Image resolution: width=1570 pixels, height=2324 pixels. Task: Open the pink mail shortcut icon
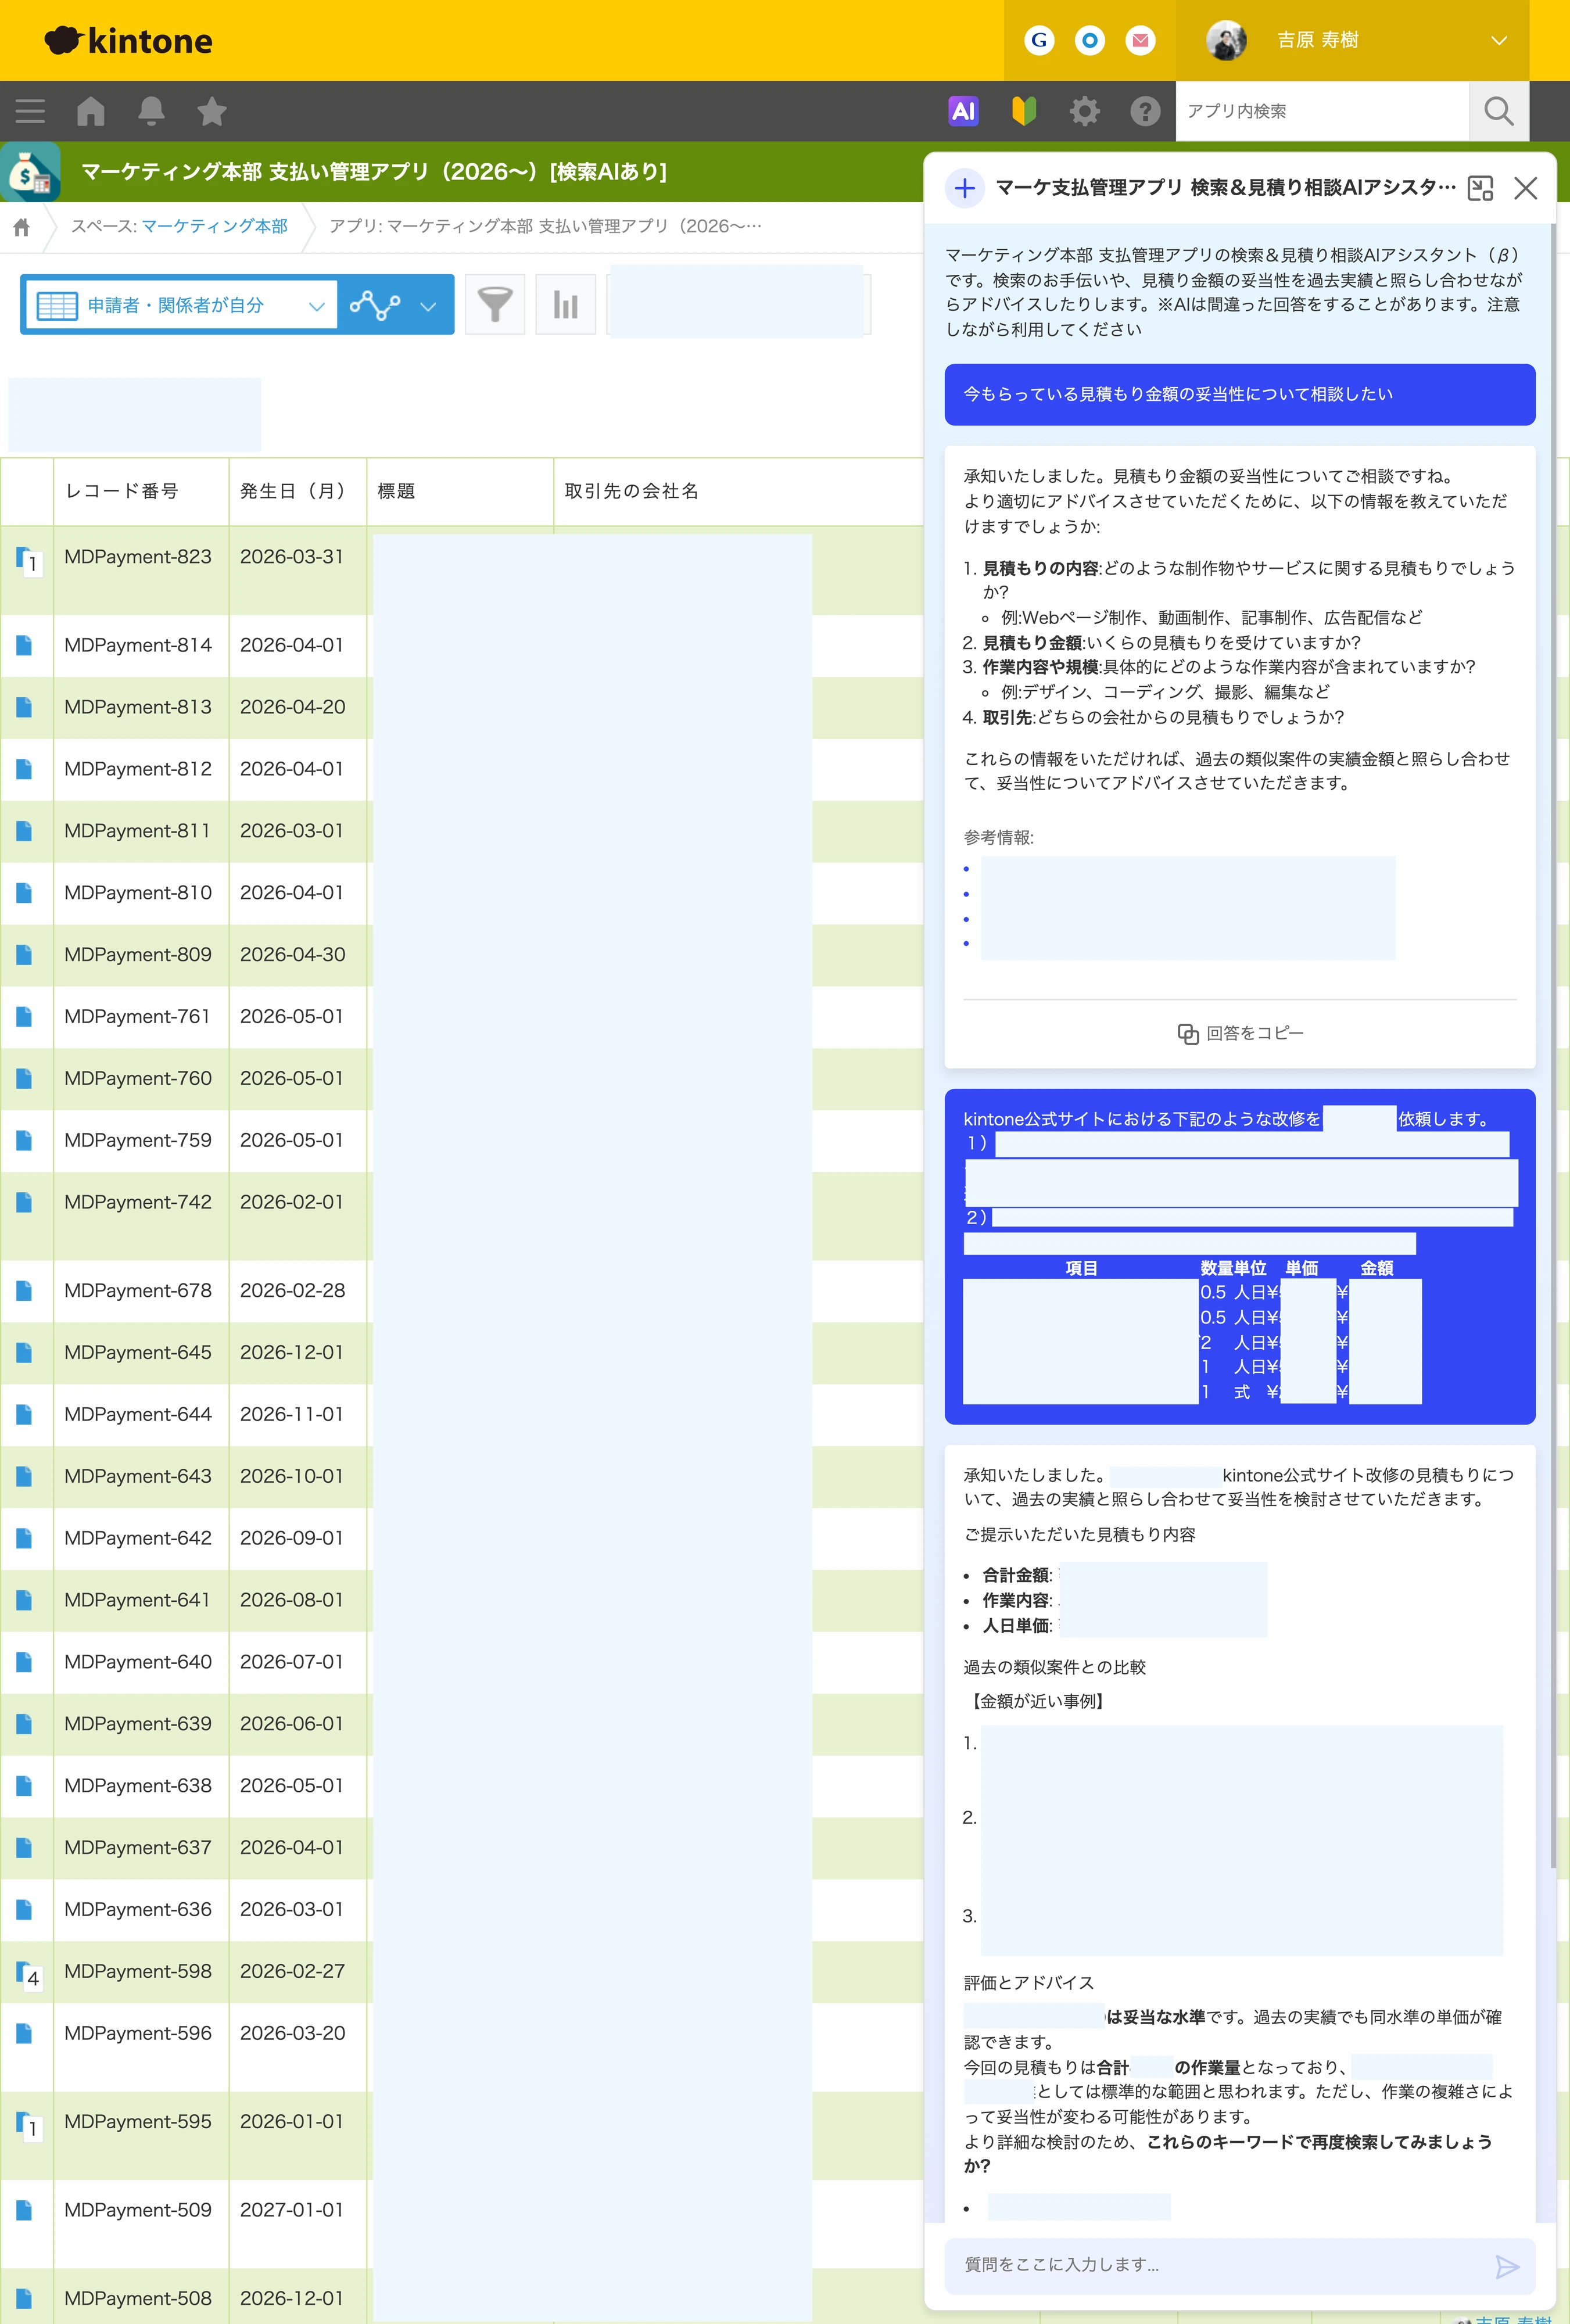[x=1140, y=40]
